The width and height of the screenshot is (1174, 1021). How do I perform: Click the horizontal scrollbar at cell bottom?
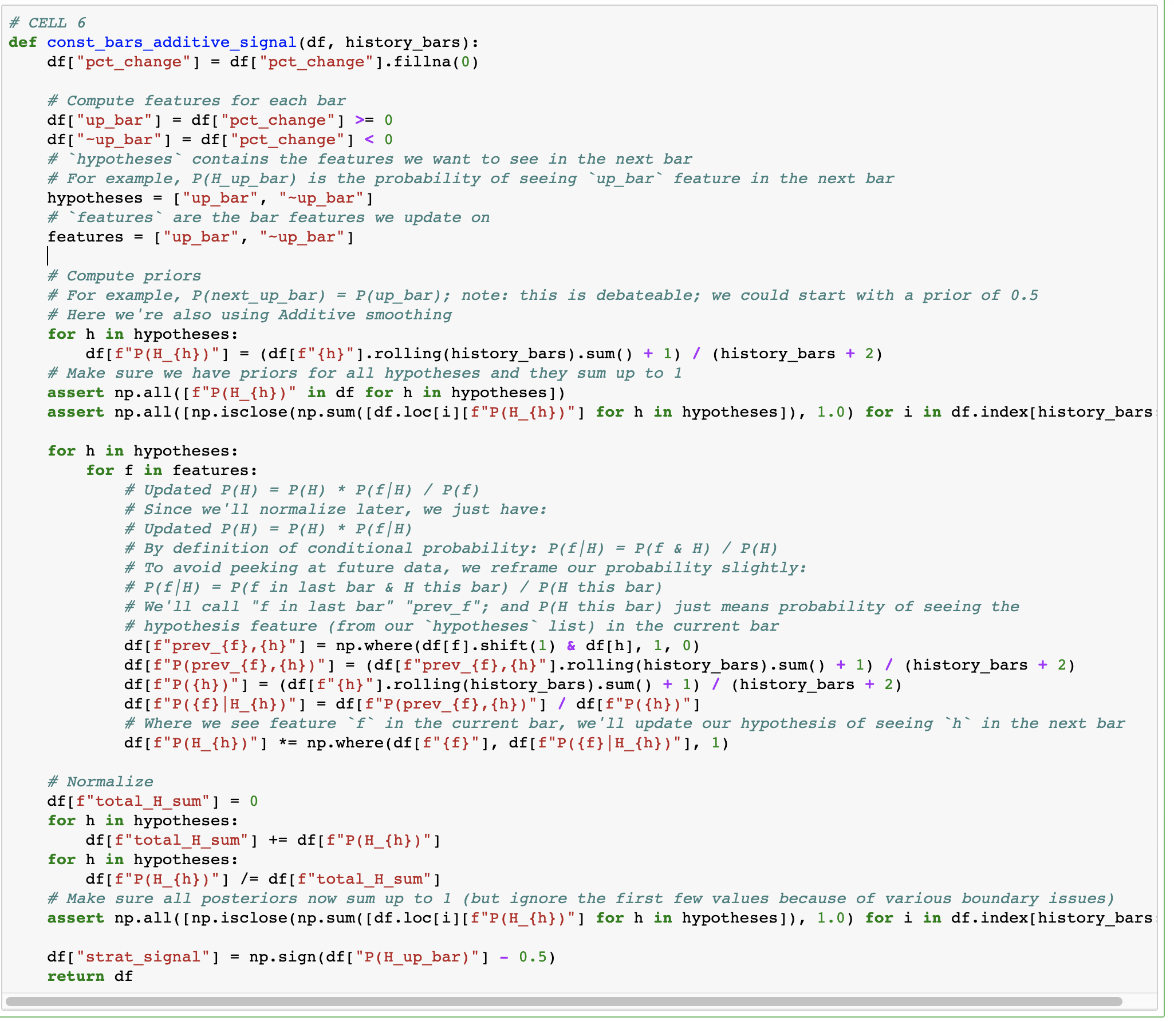tap(564, 1002)
